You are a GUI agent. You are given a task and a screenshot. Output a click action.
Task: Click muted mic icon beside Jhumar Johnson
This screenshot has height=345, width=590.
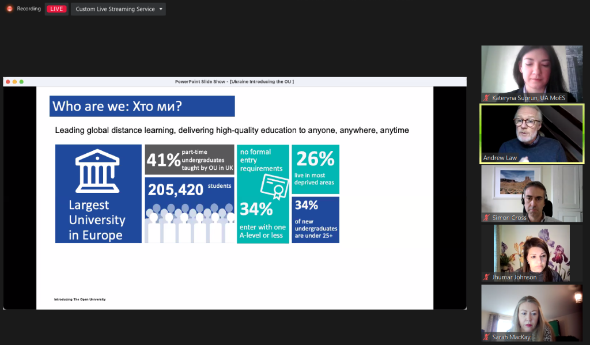pos(486,277)
